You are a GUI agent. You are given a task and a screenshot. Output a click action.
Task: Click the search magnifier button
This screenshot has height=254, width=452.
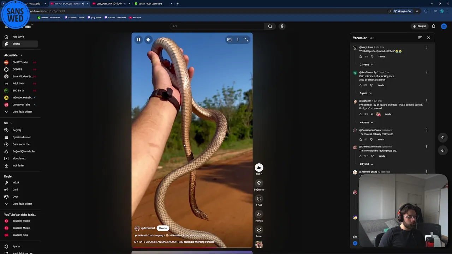click(270, 26)
